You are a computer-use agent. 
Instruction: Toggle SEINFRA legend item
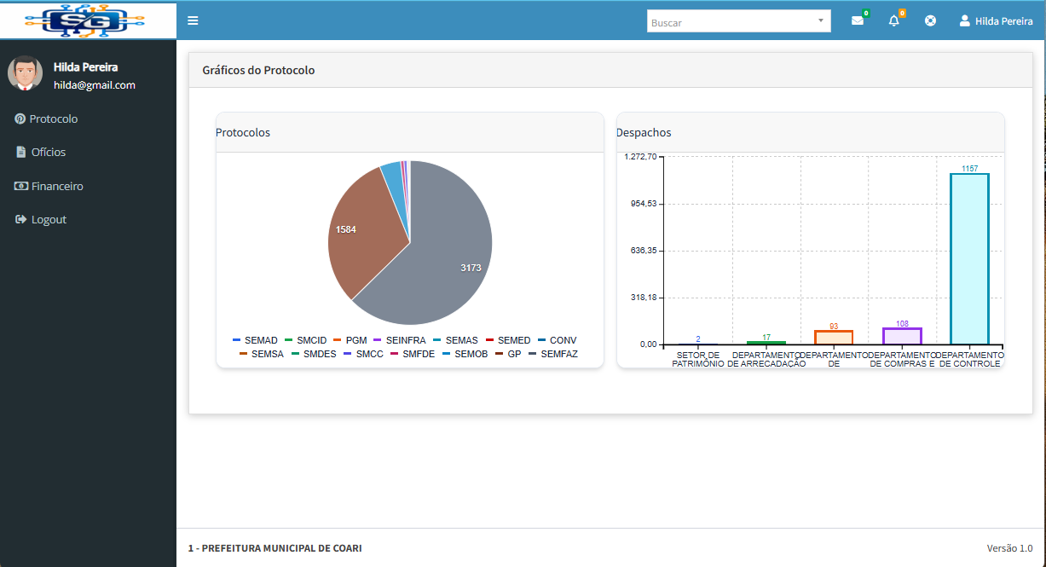pyautogui.click(x=400, y=340)
